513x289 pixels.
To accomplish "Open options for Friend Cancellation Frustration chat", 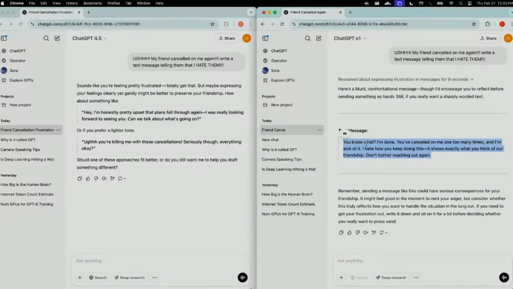I will coord(58,130).
